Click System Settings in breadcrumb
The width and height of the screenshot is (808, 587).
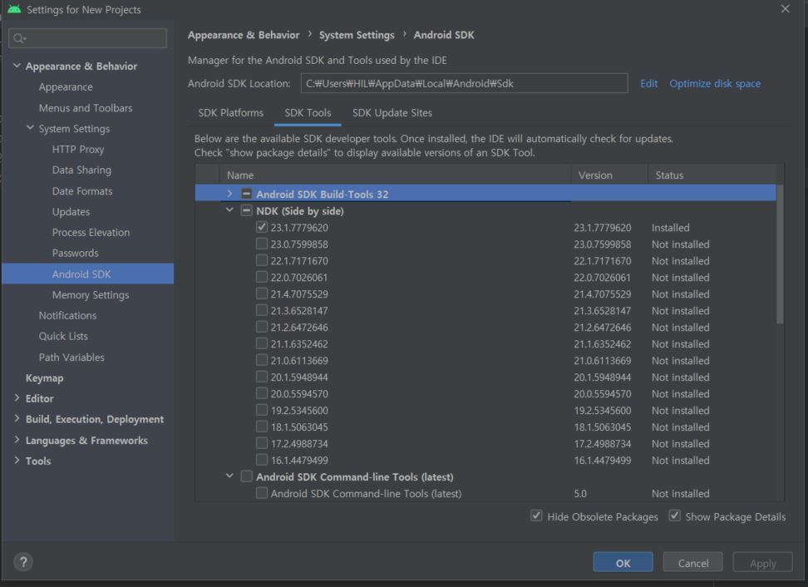pos(357,35)
